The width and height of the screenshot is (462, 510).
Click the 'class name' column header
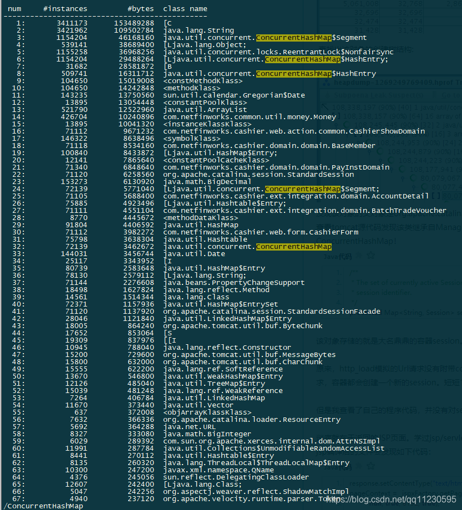(x=185, y=9)
